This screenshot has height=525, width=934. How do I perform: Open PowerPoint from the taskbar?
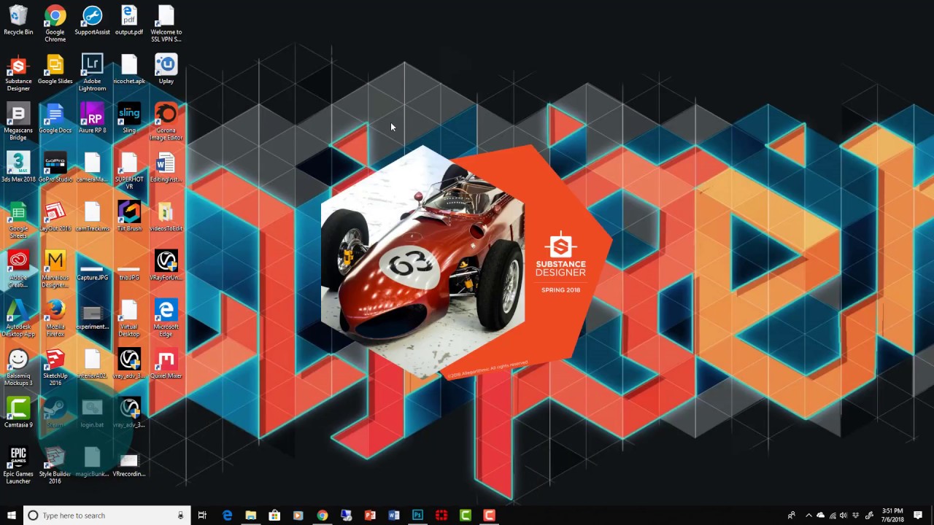click(x=370, y=516)
